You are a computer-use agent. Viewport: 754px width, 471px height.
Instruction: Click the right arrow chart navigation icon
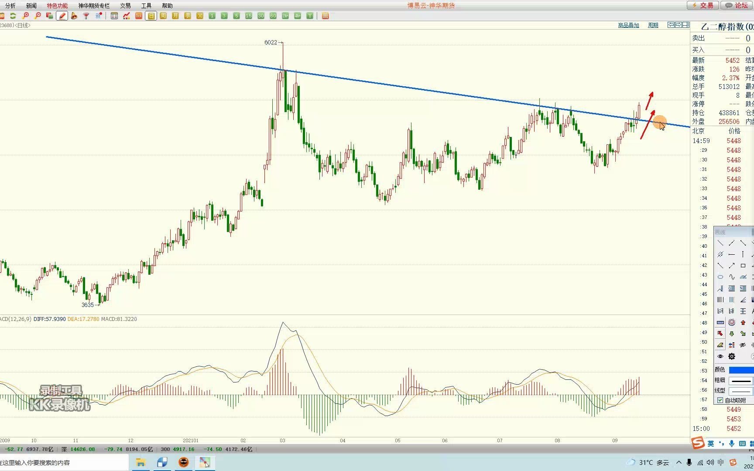click(679, 25)
